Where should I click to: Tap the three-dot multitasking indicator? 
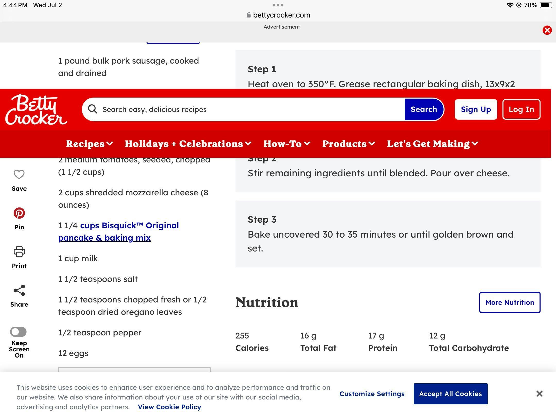tap(278, 5)
